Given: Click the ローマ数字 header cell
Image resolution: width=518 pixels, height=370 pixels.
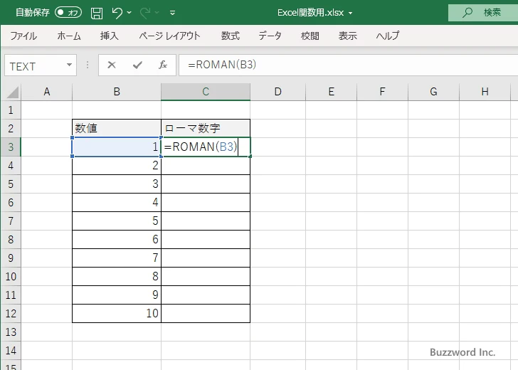Looking at the screenshot, I should click(206, 128).
